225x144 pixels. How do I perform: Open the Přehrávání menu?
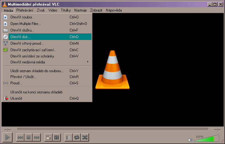pos(25,10)
